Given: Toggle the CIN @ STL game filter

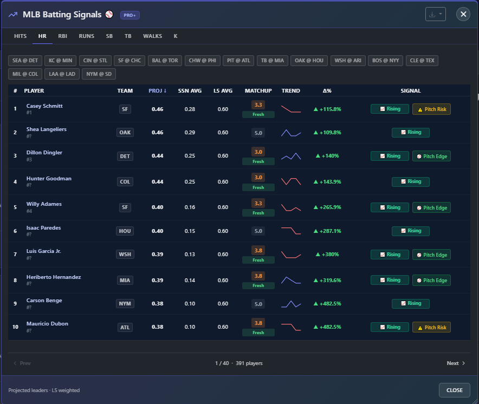Looking at the screenshot, I should pyautogui.click(x=95, y=61).
